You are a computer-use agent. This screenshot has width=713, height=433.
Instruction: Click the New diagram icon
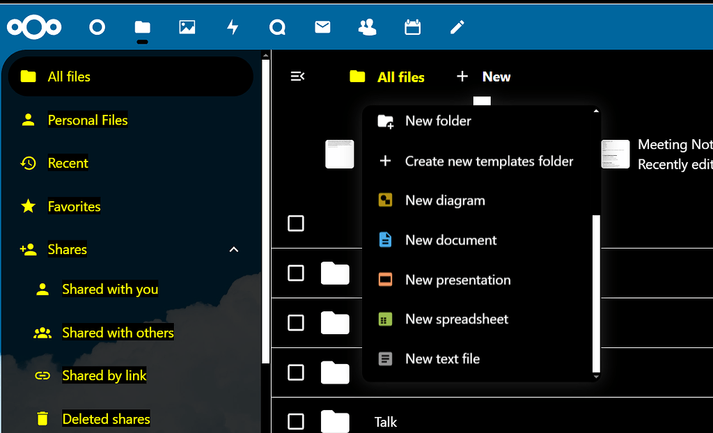(x=386, y=200)
